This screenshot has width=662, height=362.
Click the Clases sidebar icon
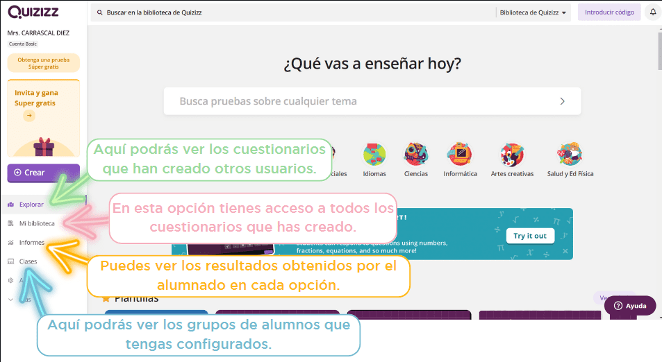tap(11, 261)
